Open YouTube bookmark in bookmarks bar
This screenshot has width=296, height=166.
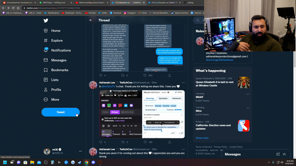[x=90, y=13]
